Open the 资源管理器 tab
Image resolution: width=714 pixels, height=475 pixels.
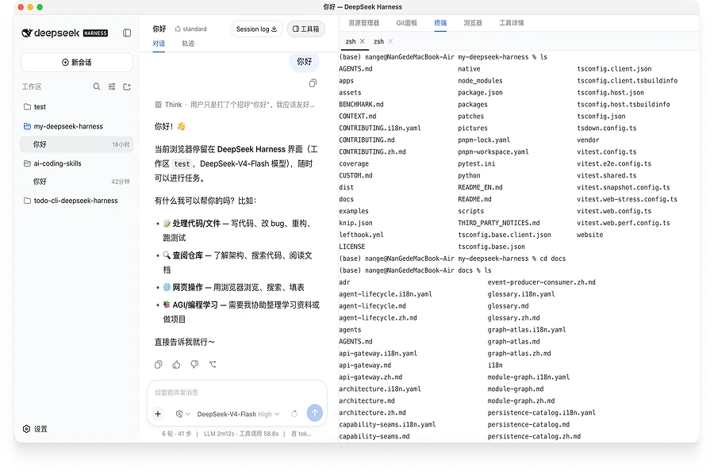(363, 23)
